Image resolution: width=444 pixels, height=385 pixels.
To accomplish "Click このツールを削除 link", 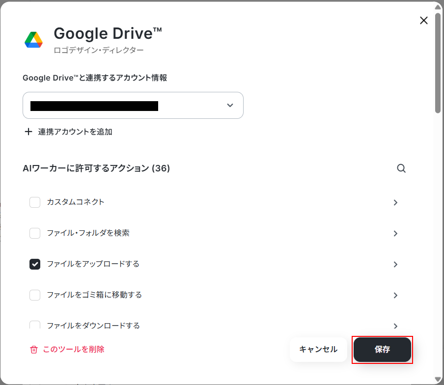I will pos(74,349).
